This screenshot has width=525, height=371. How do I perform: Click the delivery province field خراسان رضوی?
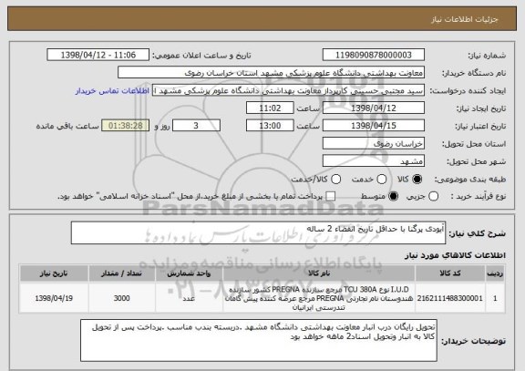point(374,143)
